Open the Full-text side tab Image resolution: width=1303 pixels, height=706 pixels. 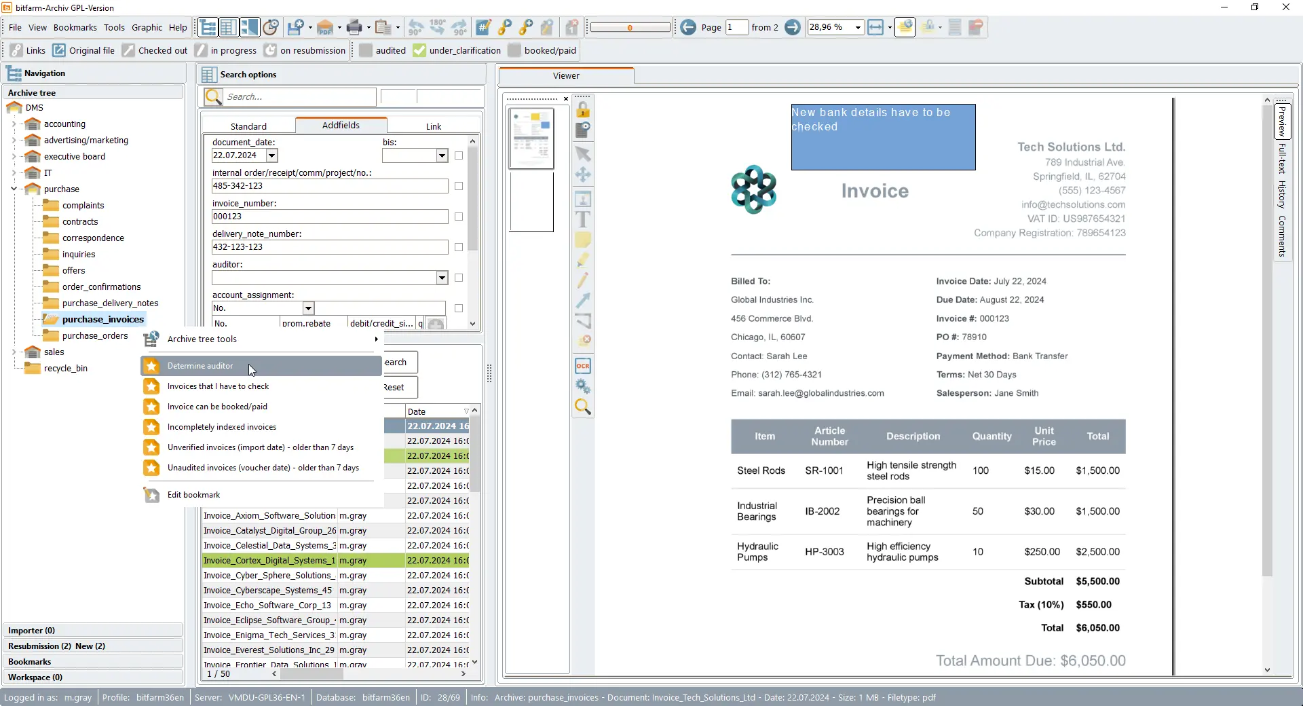(x=1282, y=158)
